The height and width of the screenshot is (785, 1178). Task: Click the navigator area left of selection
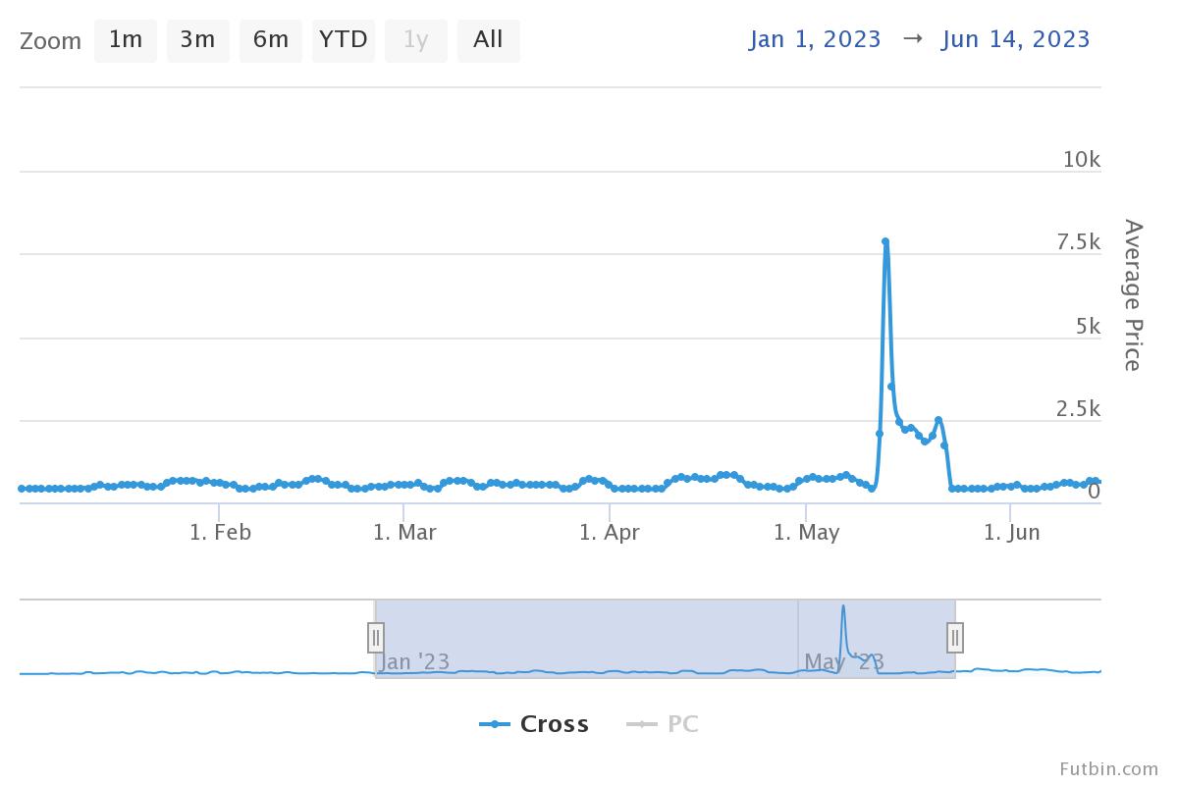coord(196,638)
